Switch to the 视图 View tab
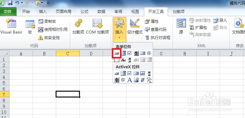 coord(135,12)
